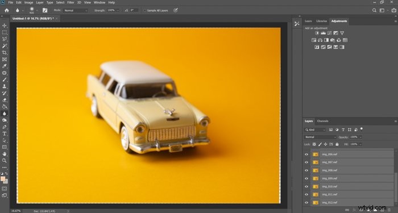Image resolution: width=398 pixels, height=213 pixels.
Task: Select the Eyedropper tool
Action: [x=5, y=66]
